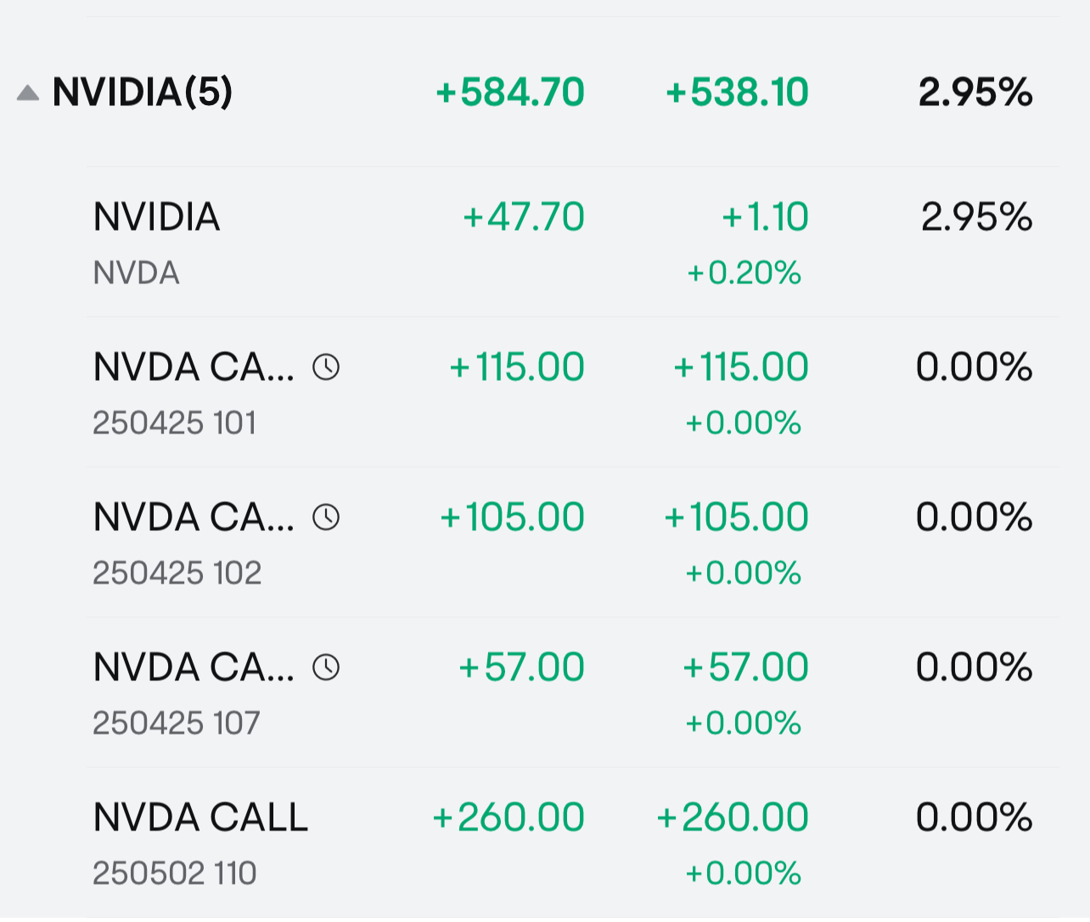Click the 2.95% ratio in NVIDIA stock row

tap(977, 217)
